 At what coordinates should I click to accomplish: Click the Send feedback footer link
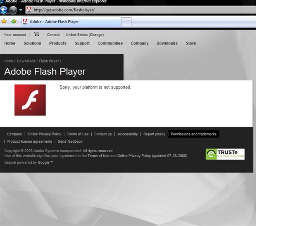[70, 141]
